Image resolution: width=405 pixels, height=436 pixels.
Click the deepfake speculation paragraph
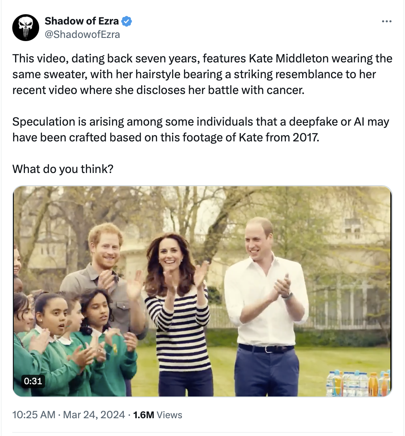point(201,130)
